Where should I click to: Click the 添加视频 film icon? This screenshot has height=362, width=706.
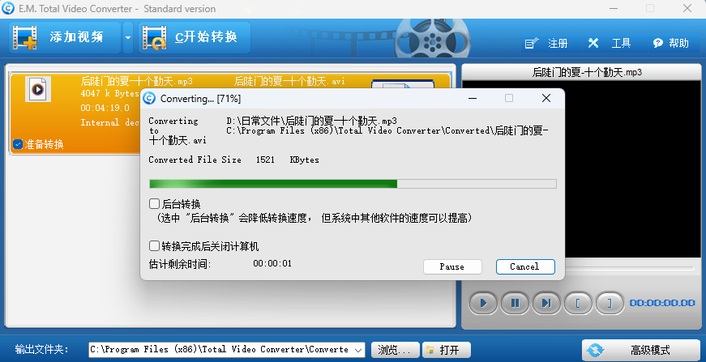tap(25, 37)
